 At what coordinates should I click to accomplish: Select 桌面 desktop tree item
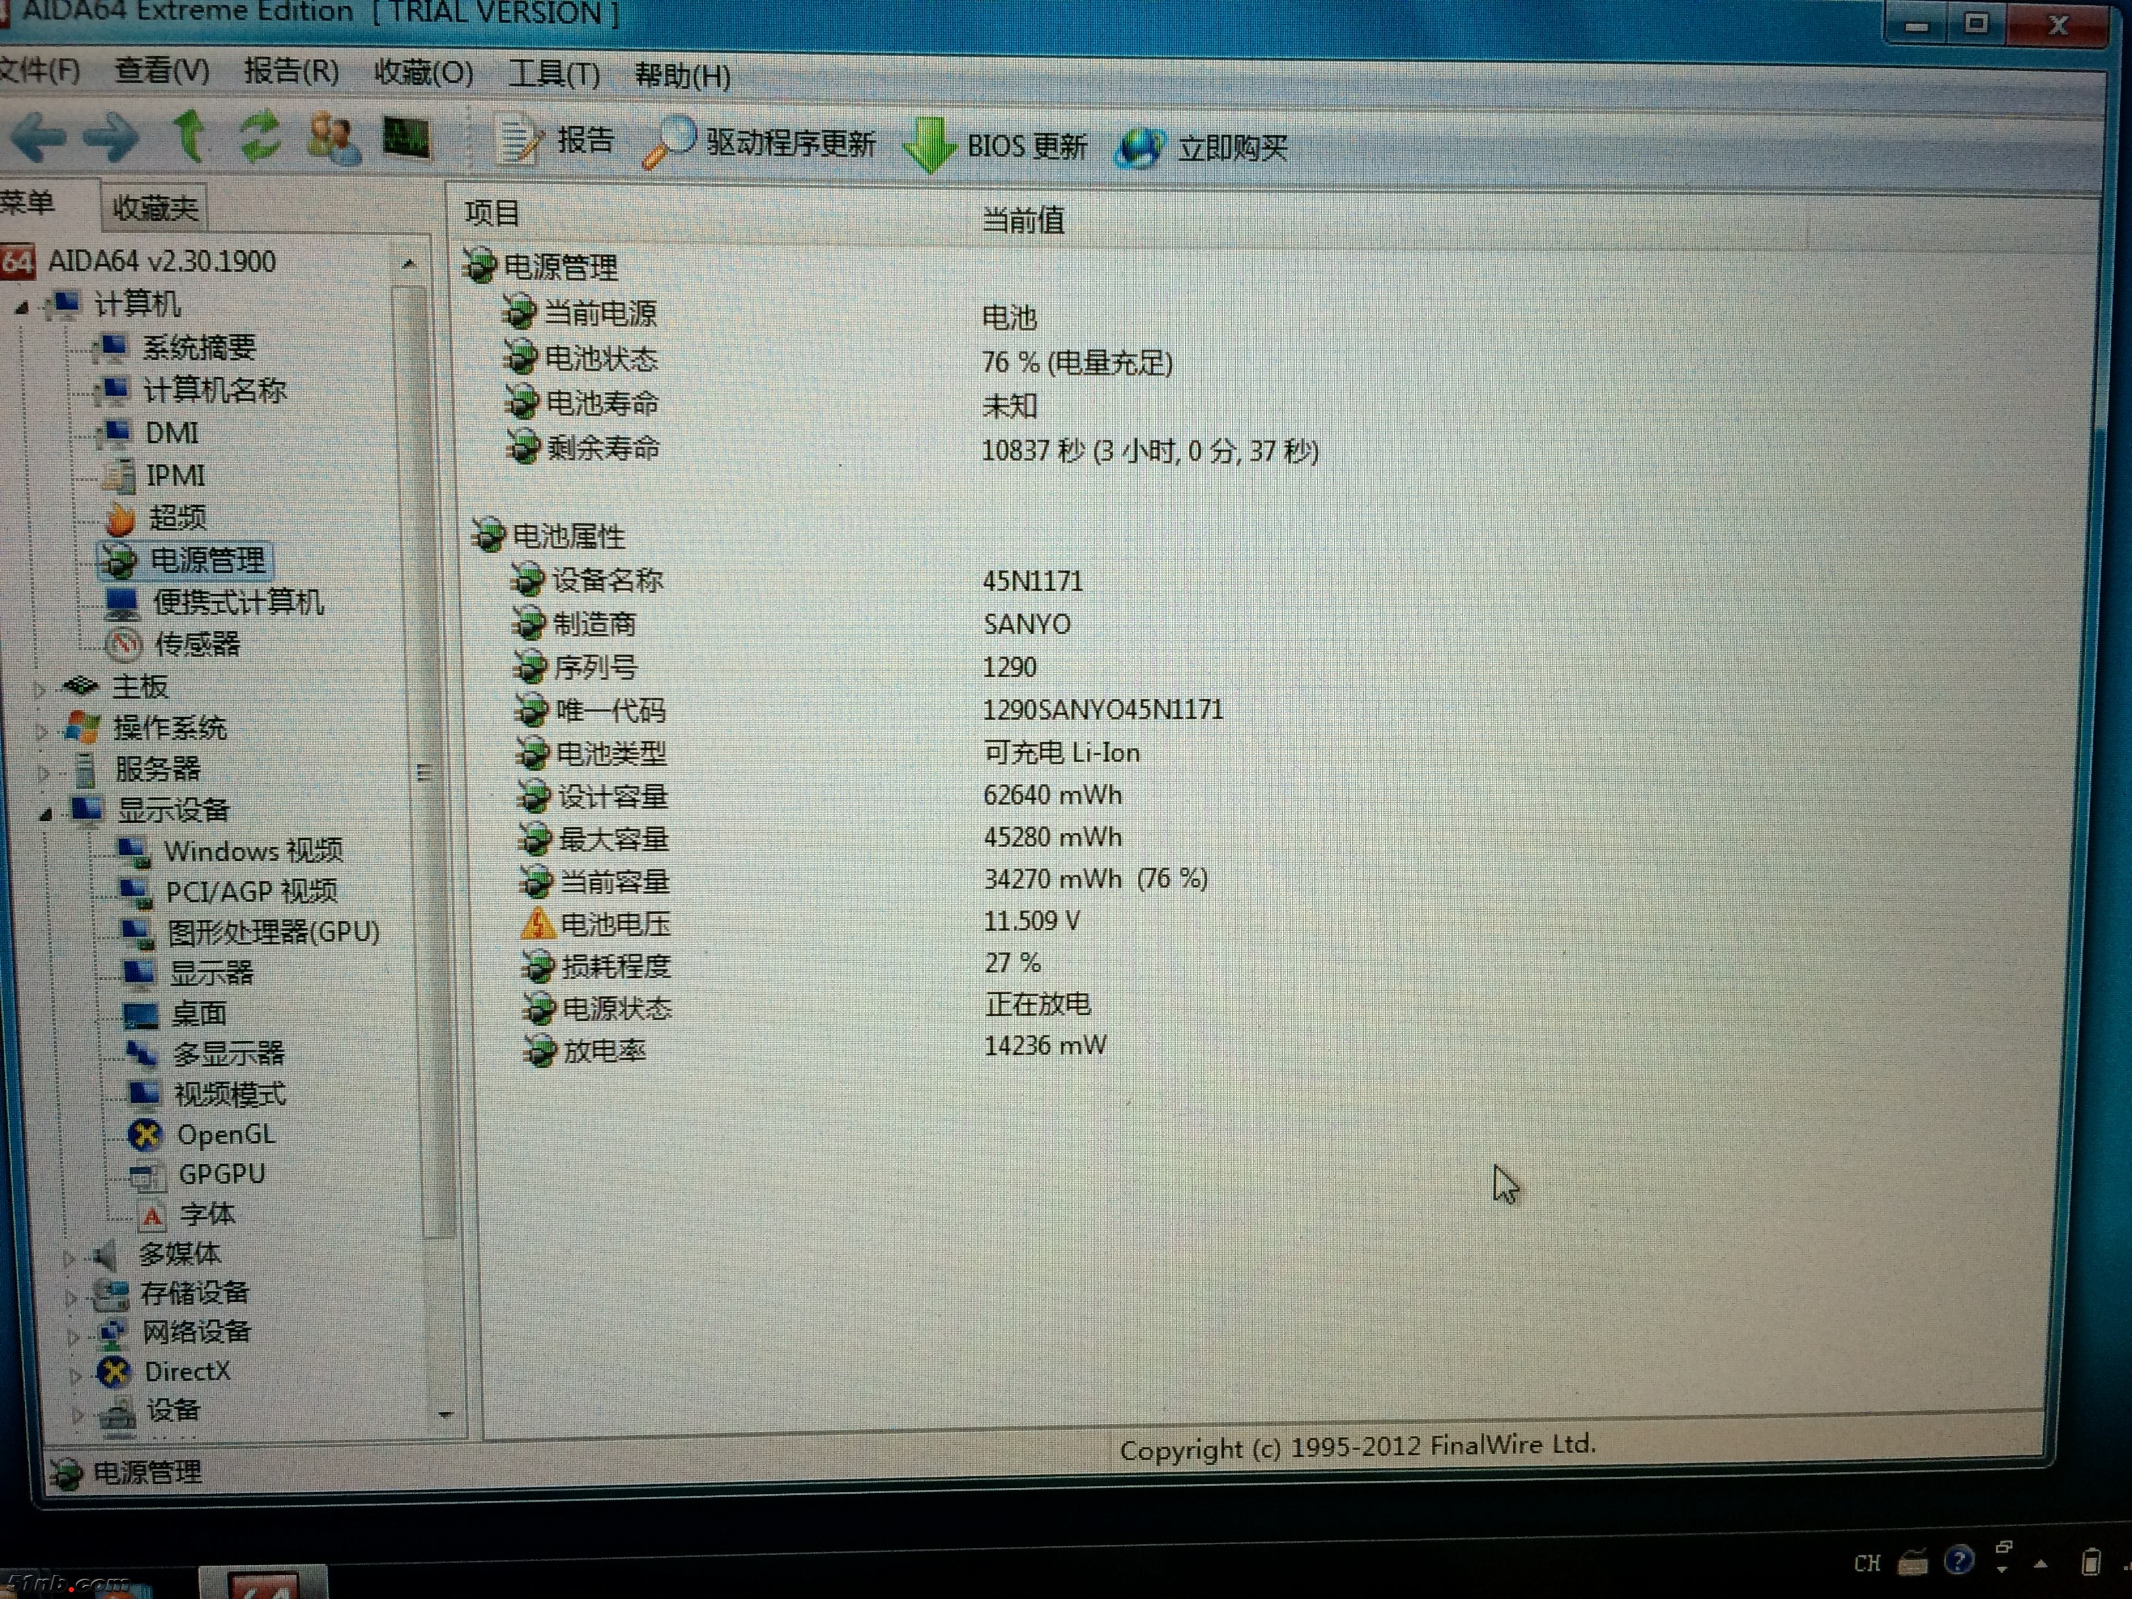click(199, 1014)
